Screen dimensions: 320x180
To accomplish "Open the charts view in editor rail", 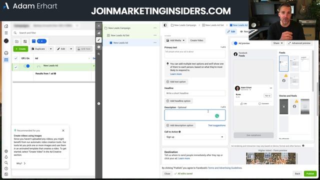I will 99,33.
